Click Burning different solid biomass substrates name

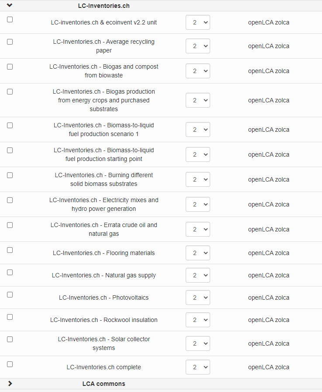coord(104,179)
